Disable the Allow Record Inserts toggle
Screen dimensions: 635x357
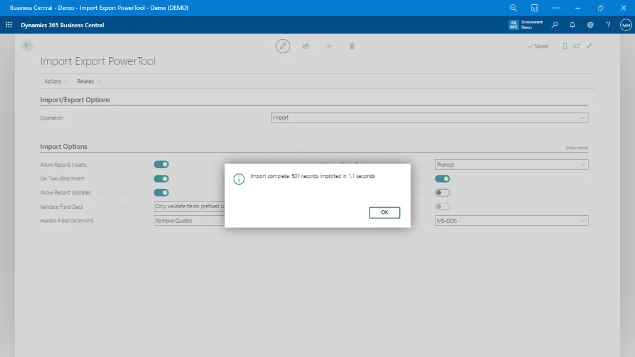coord(161,164)
